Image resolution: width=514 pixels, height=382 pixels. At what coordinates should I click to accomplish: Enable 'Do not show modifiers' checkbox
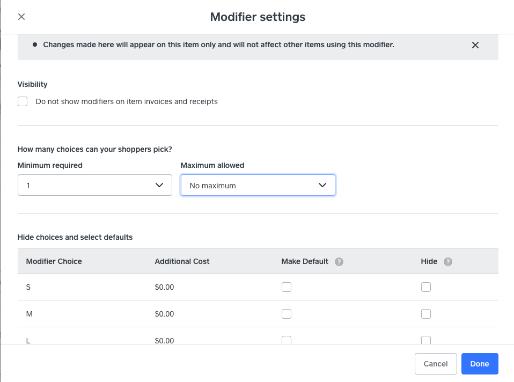click(x=23, y=101)
